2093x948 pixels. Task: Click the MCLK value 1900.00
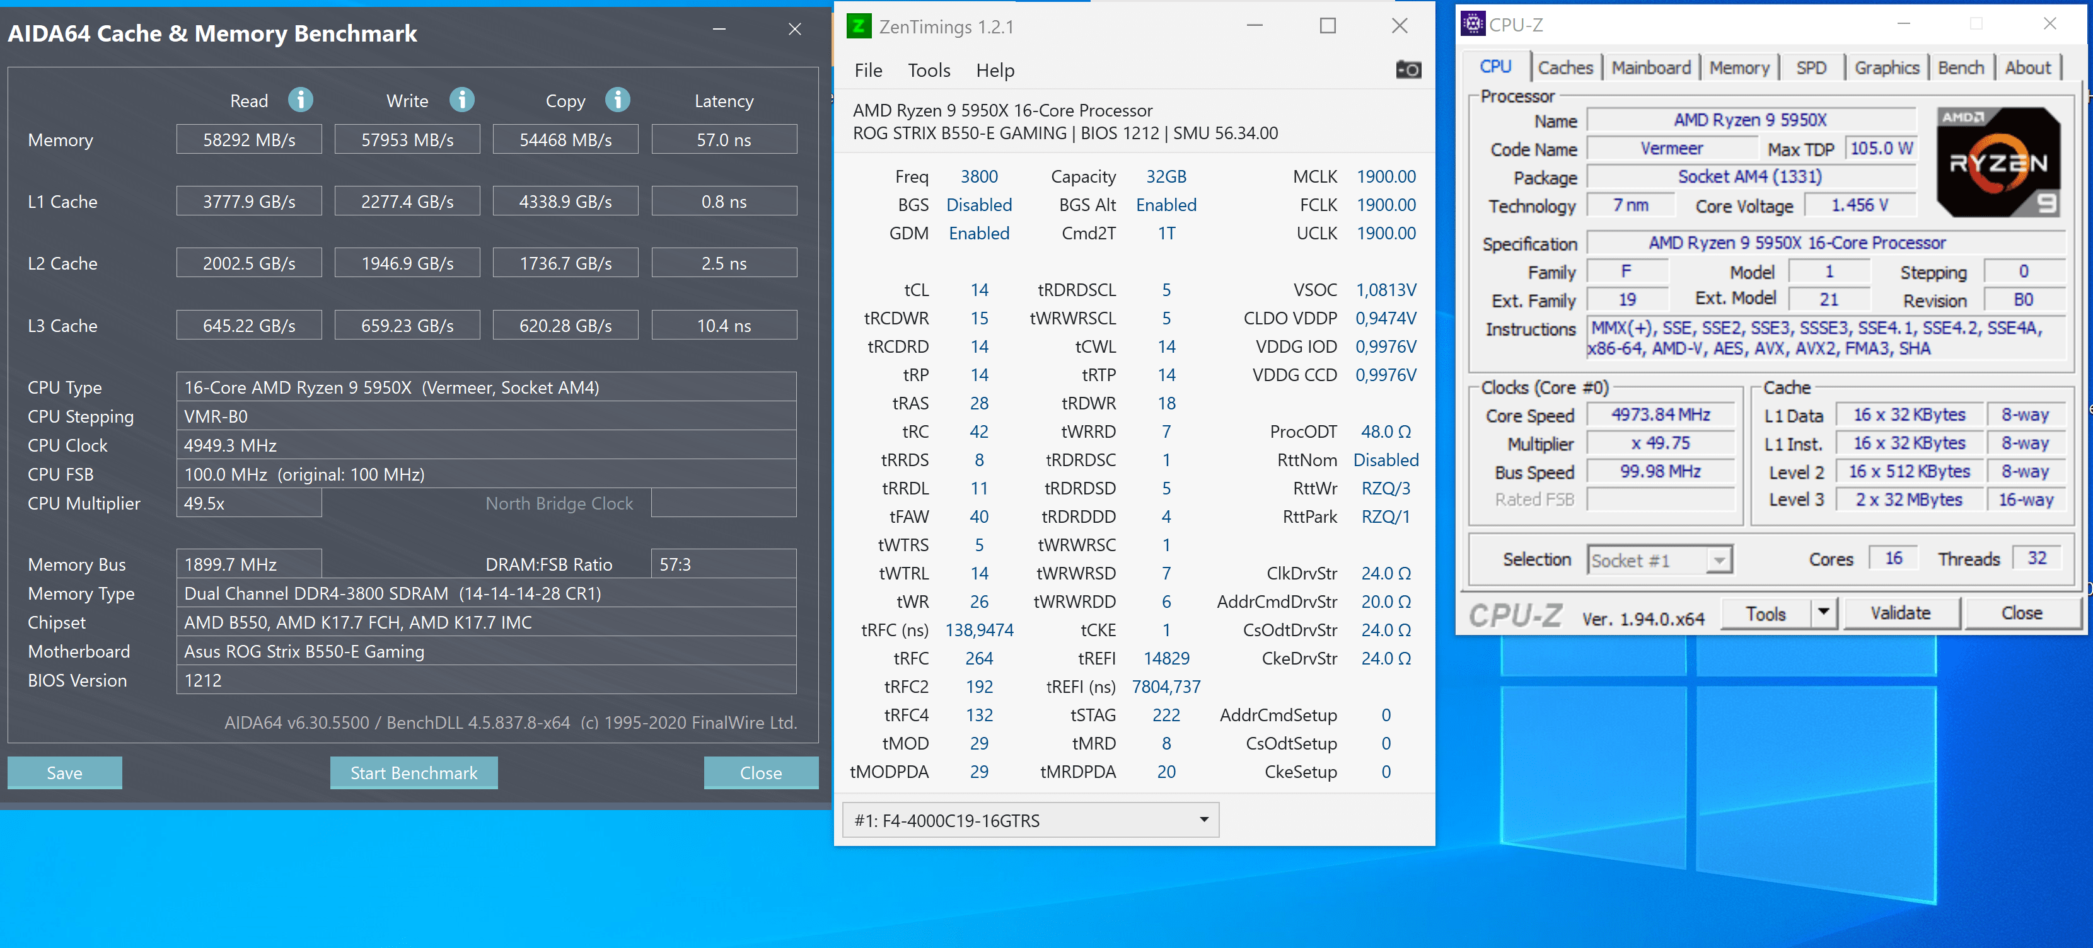tap(1386, 176)
